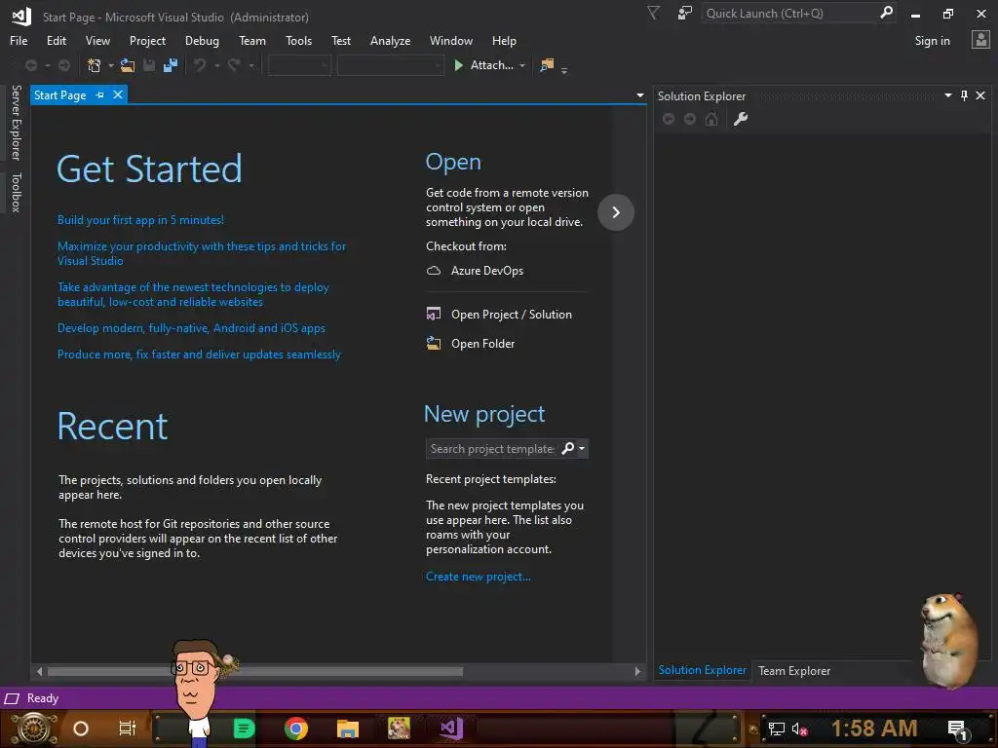This screenshot has width=998, height=748.
Task: Click the Visual Studio taskbar icon
Action: (451, 729)
